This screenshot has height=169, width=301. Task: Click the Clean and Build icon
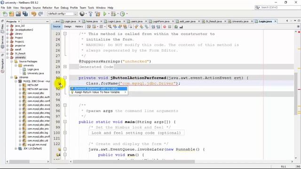[97, 14]
